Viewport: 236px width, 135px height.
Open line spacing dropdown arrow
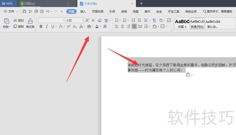(x=149, y=27)
